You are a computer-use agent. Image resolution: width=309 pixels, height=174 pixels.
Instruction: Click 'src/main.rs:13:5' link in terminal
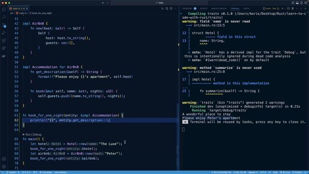click(209, 25)
